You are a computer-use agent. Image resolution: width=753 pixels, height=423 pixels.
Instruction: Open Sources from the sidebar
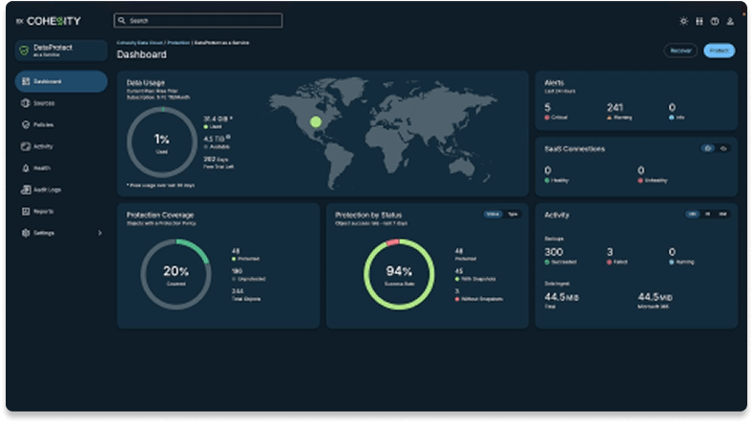pyautogui.click(x=44, y=103)
